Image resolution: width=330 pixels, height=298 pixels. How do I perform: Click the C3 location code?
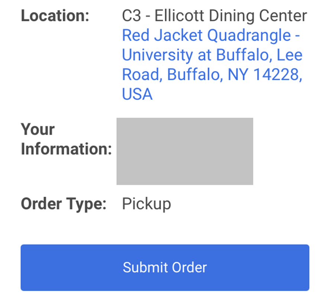tap(132, 16)
